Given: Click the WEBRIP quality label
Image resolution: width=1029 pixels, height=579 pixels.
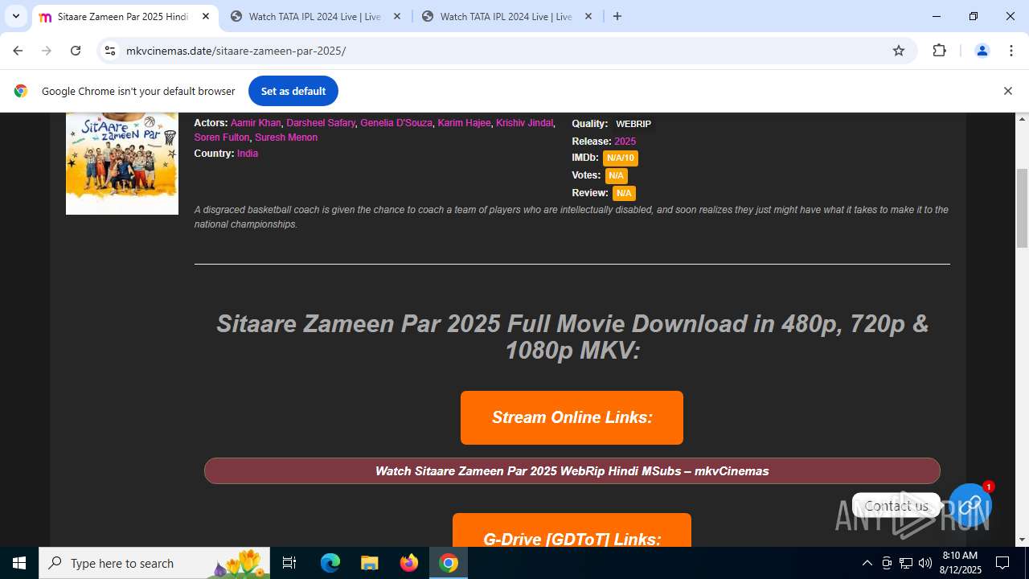Looking at the screenshot, I should pyautogui.click(x=633, y=124).
